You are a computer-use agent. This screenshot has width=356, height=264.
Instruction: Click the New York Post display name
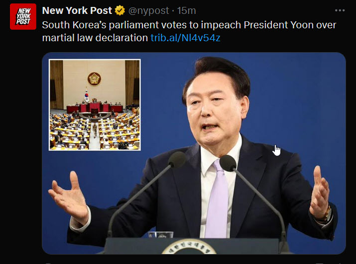click(77, 10)
